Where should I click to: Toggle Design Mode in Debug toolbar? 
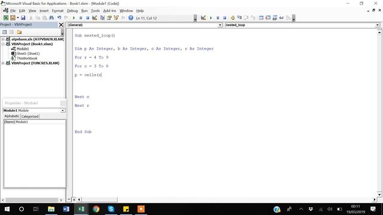pyautogui.click(x=203, y=17)
